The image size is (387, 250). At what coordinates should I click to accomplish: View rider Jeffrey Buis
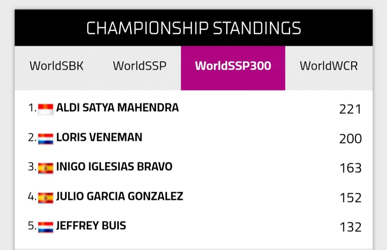click(x=91, y=226)
